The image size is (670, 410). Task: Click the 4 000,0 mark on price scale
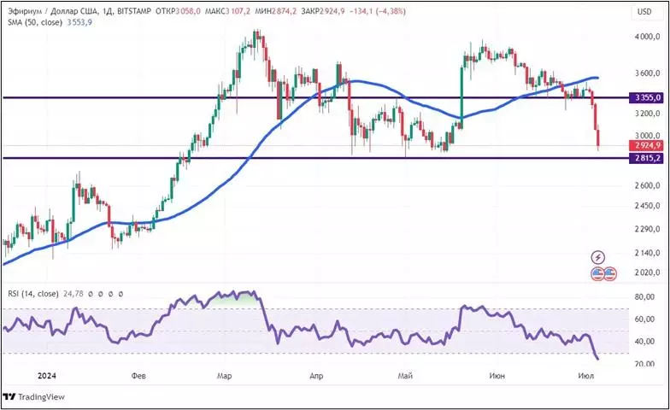645,38
